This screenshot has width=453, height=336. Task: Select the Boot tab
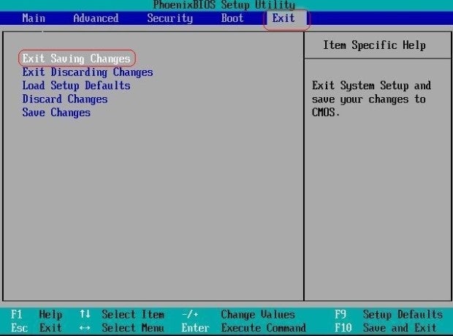232,18
